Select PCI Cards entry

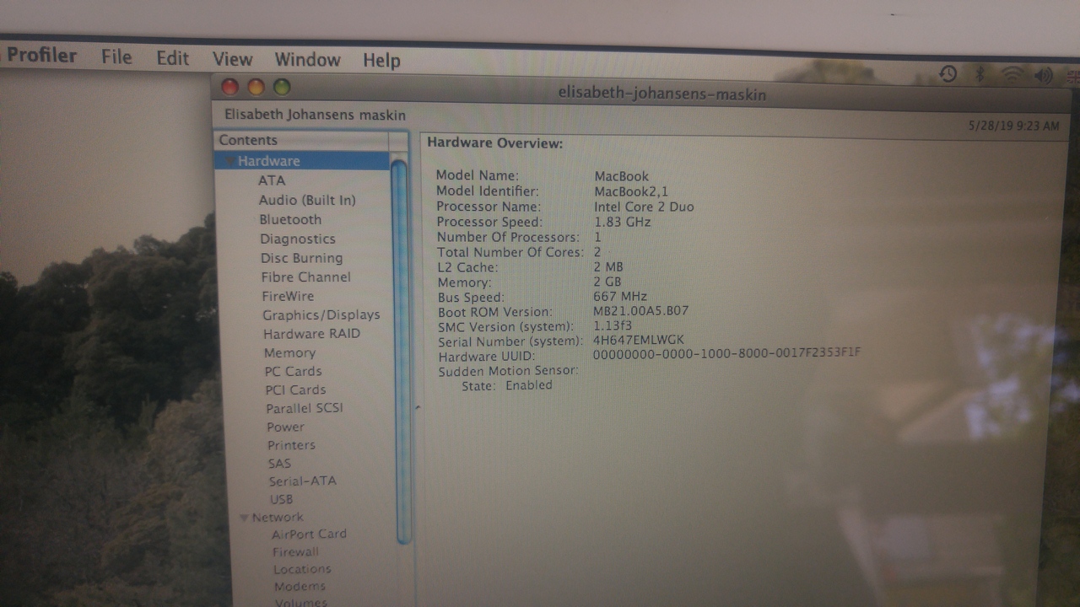(295, 389)
